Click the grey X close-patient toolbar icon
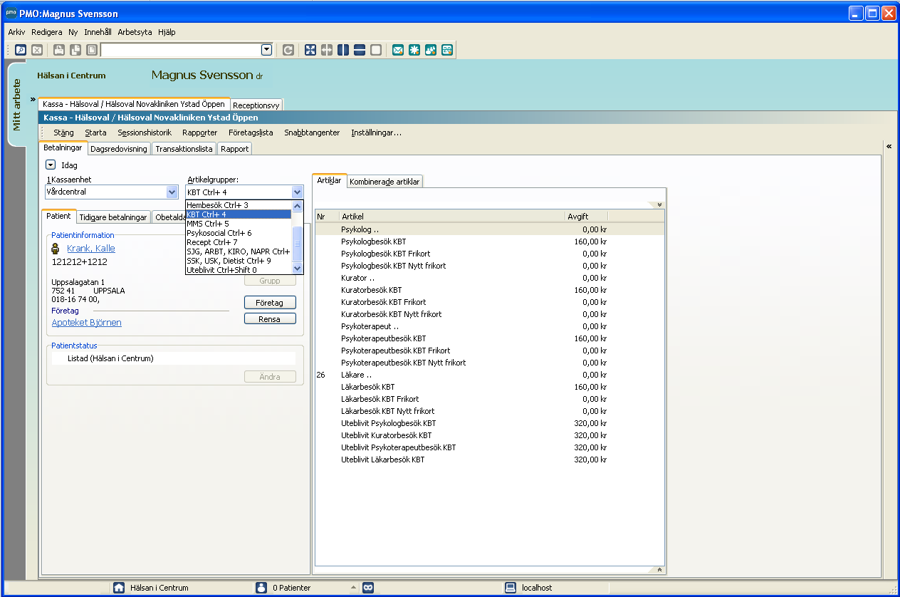Image resolution: width=900 pixels, height=597 pixels. click(37, 50)
